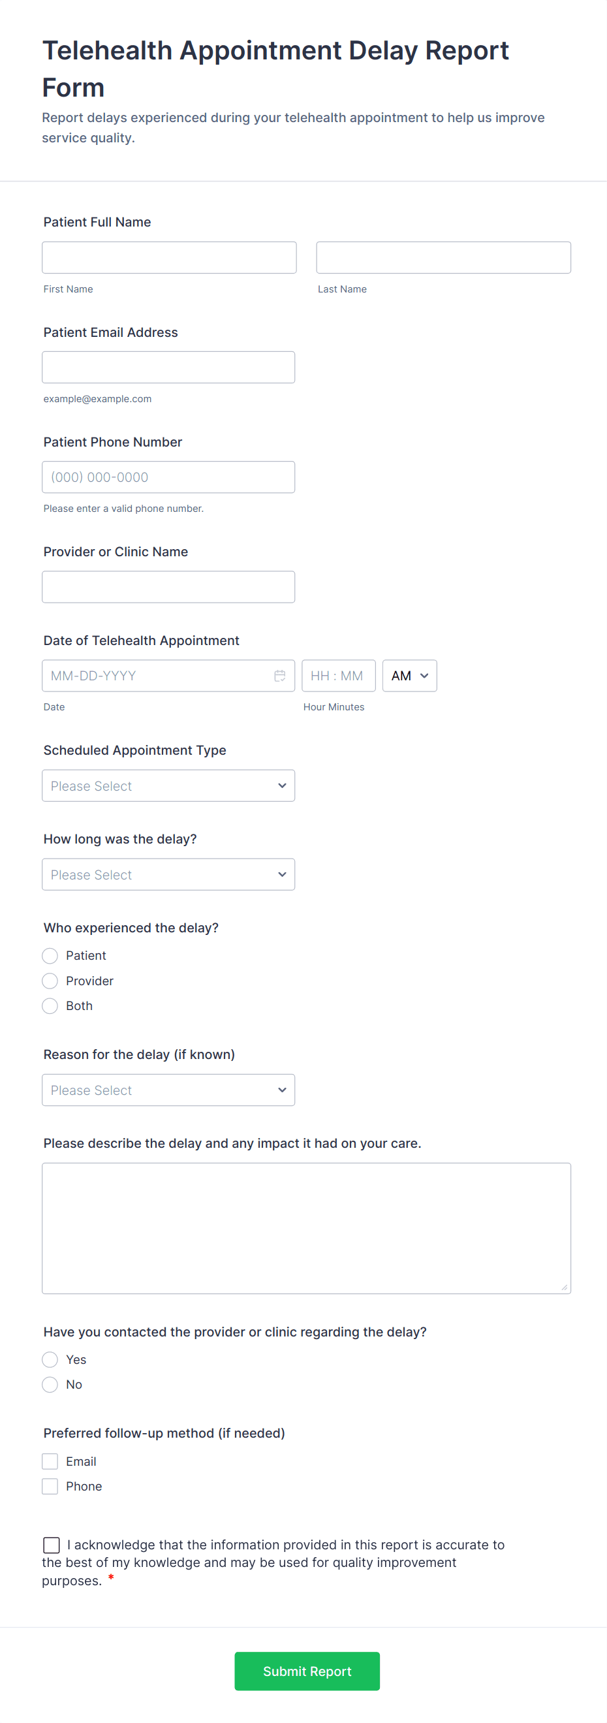Click the Provider or Clinic Name field
The width and height of the screenshot is (607, 1723).
pyautogui.click(x=168, y=586)
